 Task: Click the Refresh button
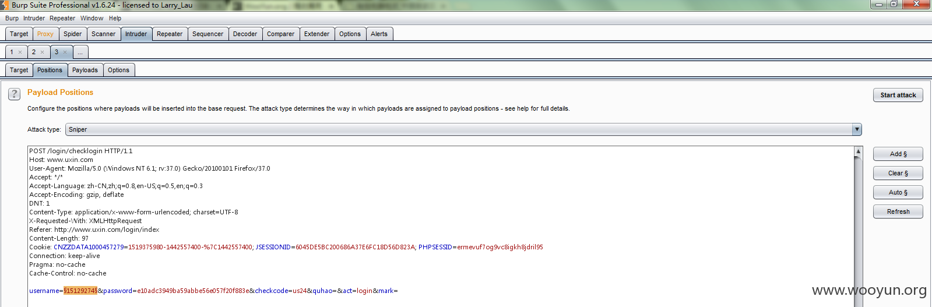(x=898, y=211)
